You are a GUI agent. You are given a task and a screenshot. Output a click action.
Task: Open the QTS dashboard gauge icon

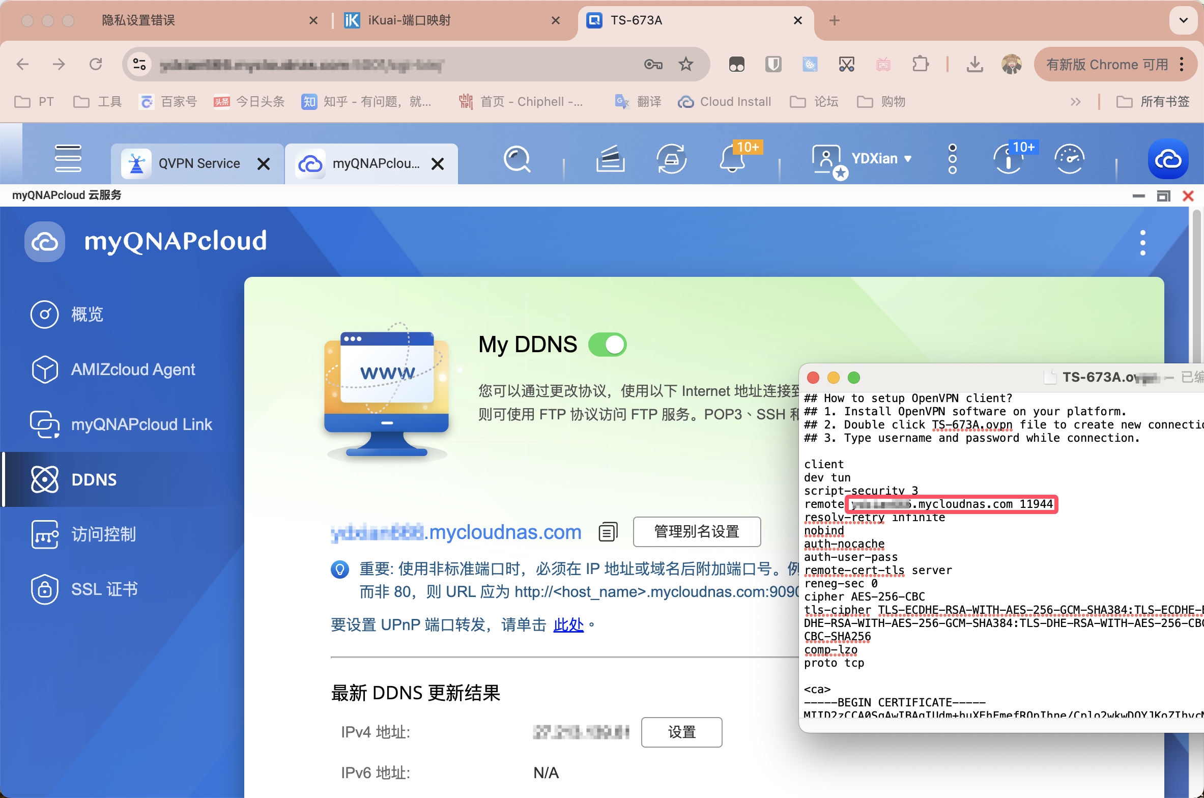(x=1070, y=159)
